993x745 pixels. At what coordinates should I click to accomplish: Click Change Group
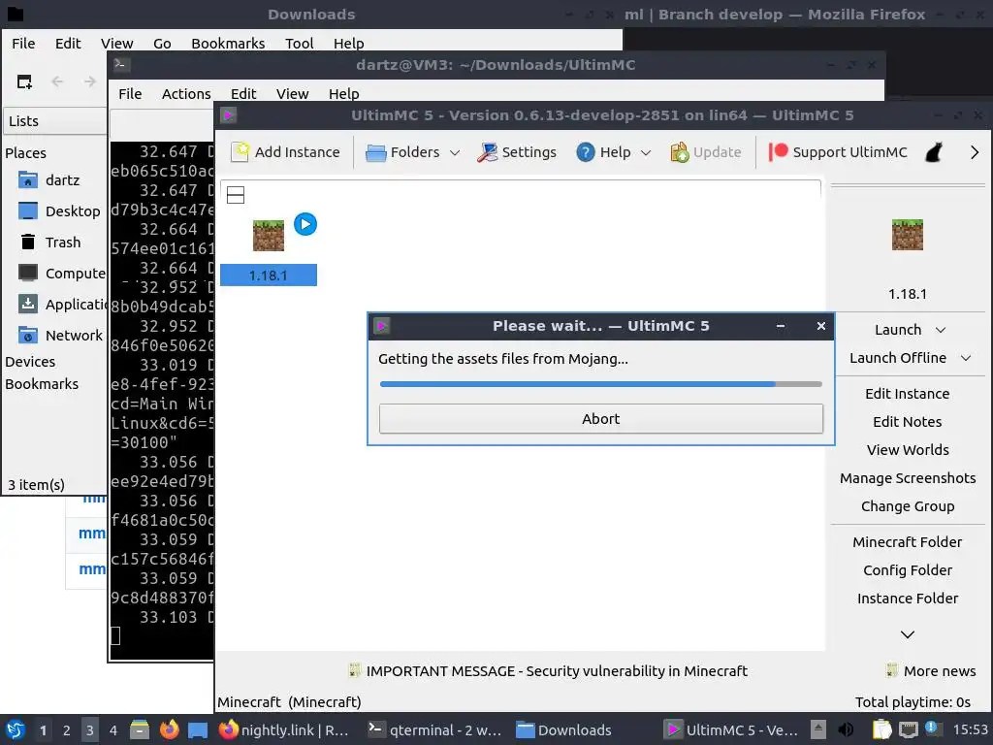[x=908, y=506]
